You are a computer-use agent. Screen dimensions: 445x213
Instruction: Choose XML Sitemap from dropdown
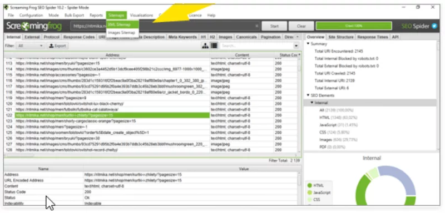click(x=122, y=24)
